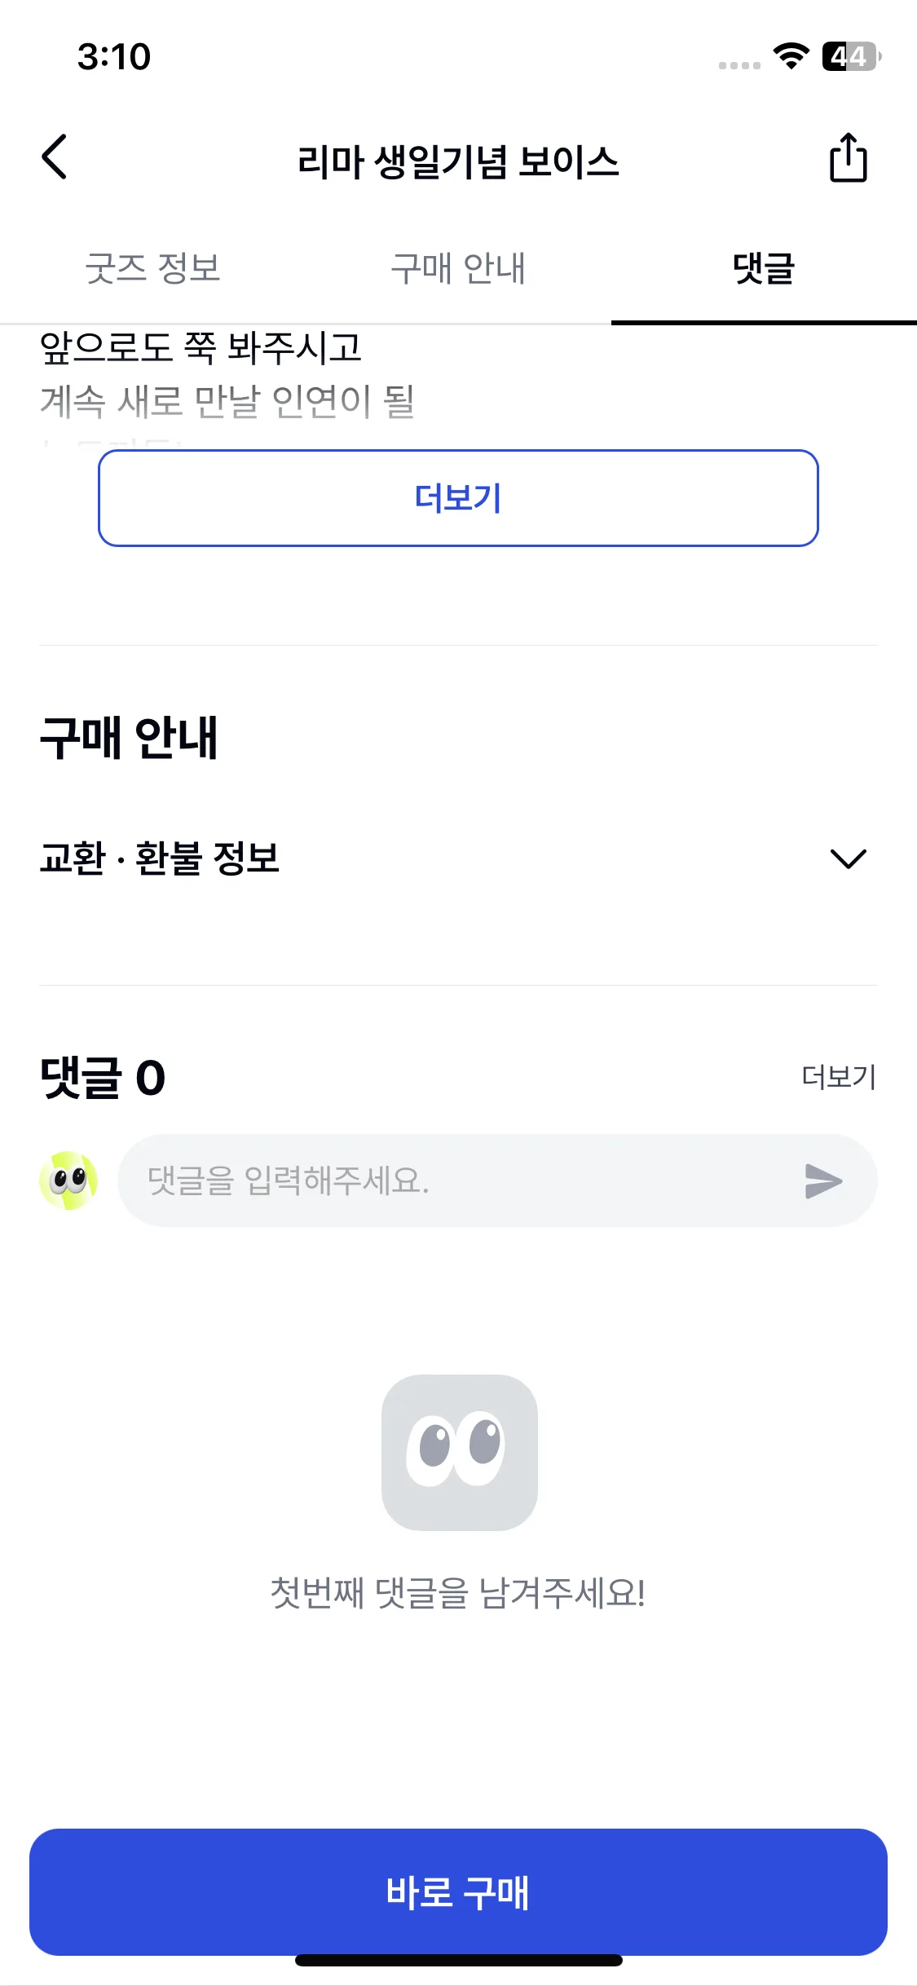Image resolution: width=917 pixels, height=1986 pixels.
Task: Tap the user avatar beside comment box
Action: (68, 1181)
